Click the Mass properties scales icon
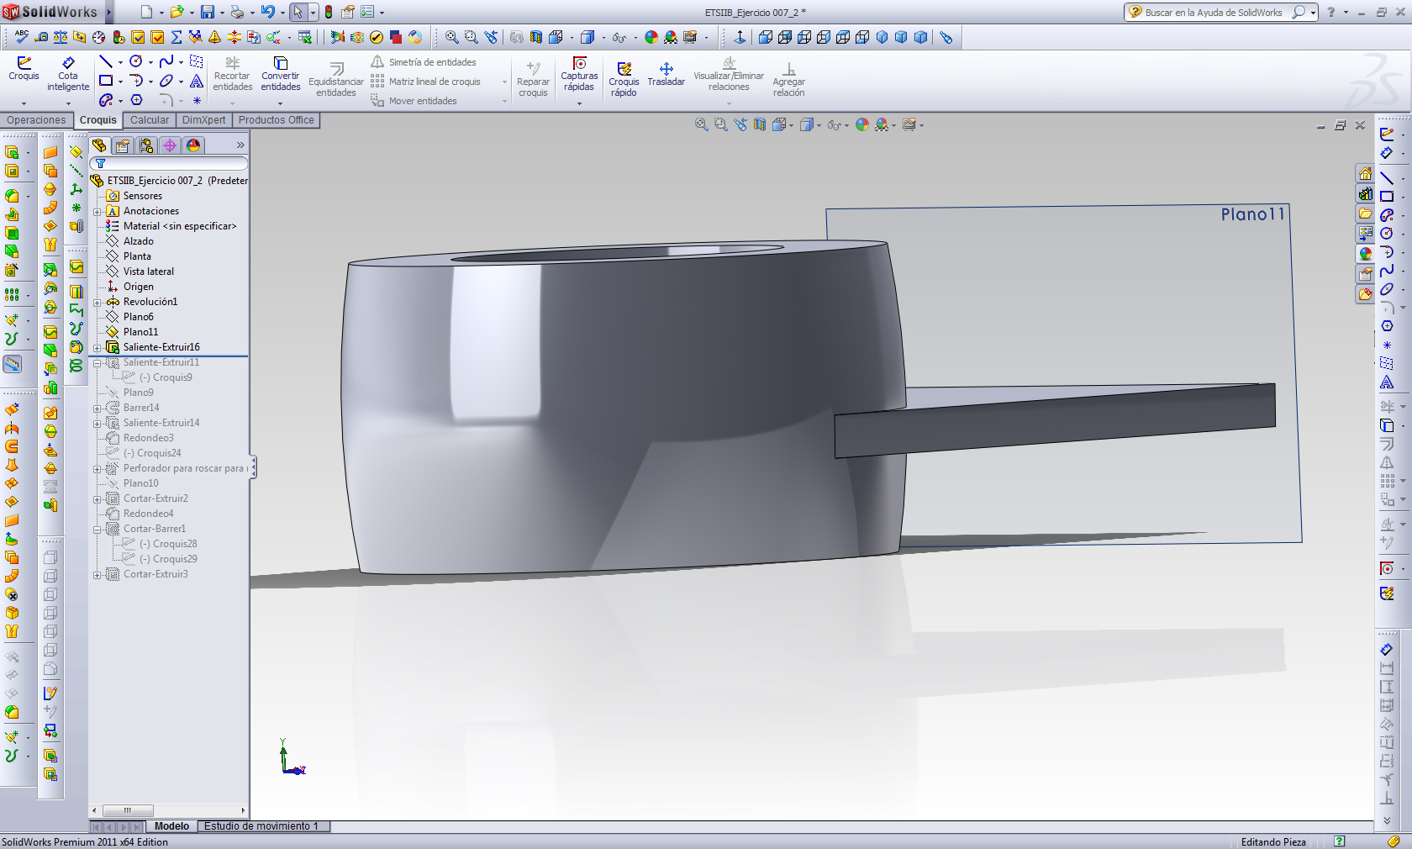 pyautogui.click(x=60, y=37)
